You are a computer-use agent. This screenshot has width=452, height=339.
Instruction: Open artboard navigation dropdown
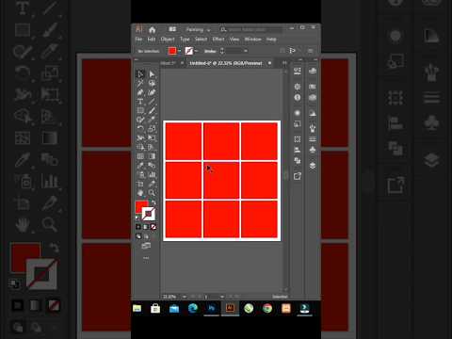tap(222, 297)
